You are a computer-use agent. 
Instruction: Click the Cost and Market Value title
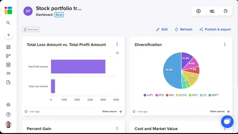[x=156, y=129]
